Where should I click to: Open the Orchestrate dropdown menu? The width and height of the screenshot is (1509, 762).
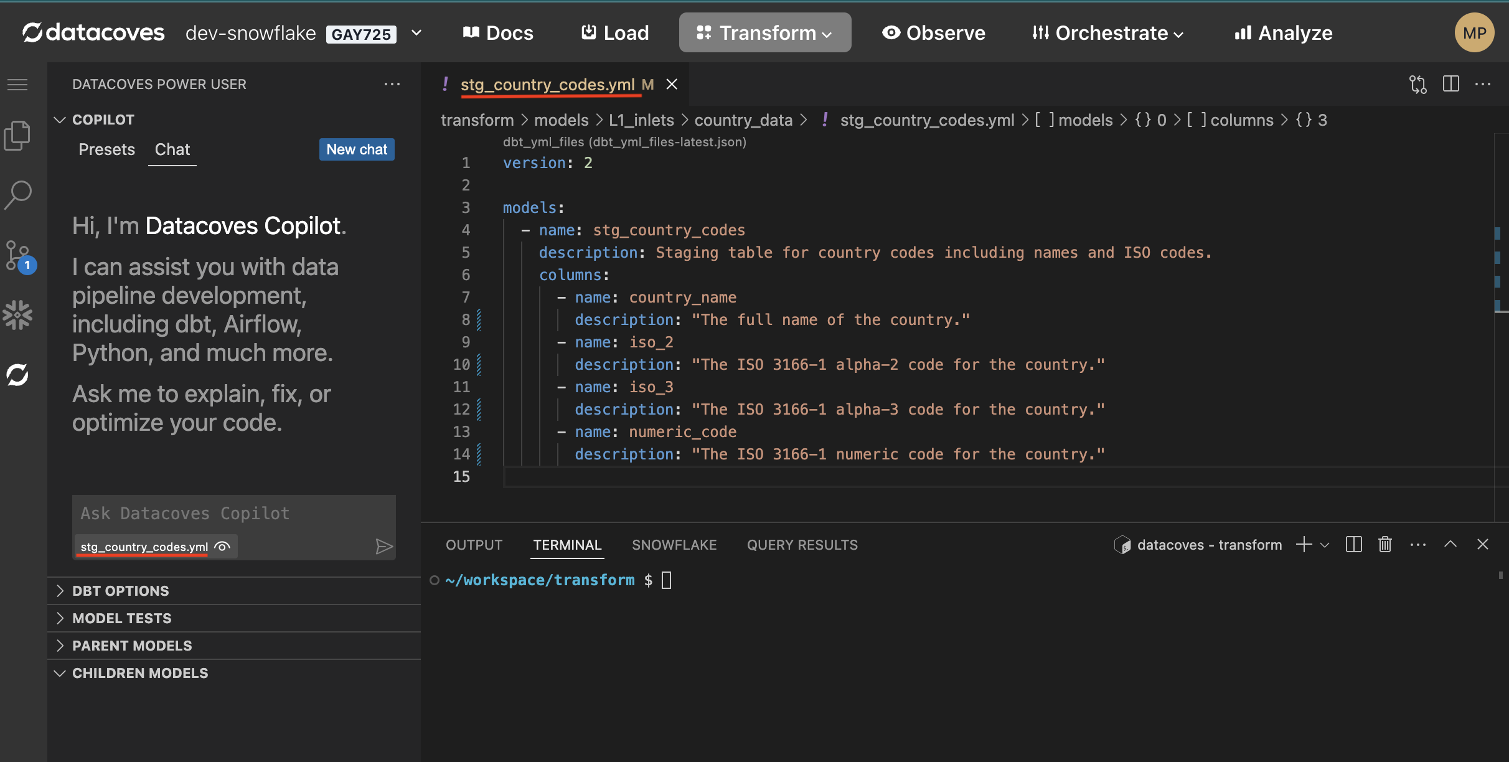point(1107,32)
